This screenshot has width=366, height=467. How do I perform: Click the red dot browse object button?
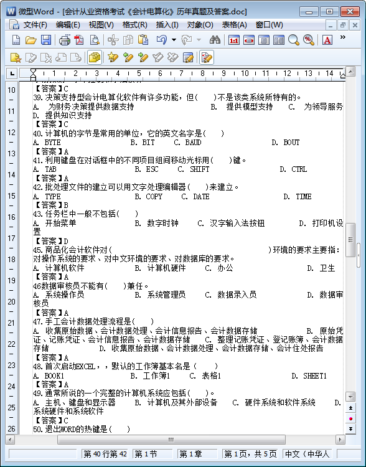[x=350, y=418]
